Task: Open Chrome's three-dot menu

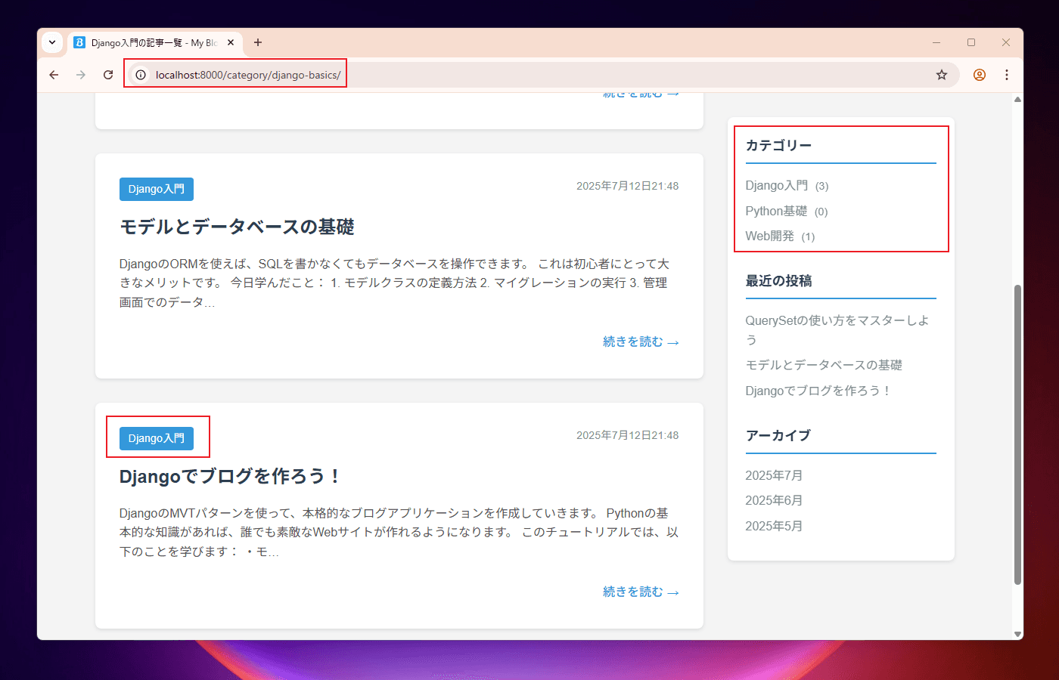Action: pos(1006,75)
